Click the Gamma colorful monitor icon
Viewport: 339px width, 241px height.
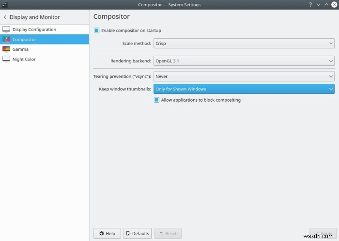6,49
